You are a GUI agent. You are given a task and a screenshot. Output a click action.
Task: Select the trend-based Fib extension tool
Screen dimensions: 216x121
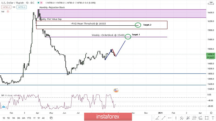tap(200, 118)
